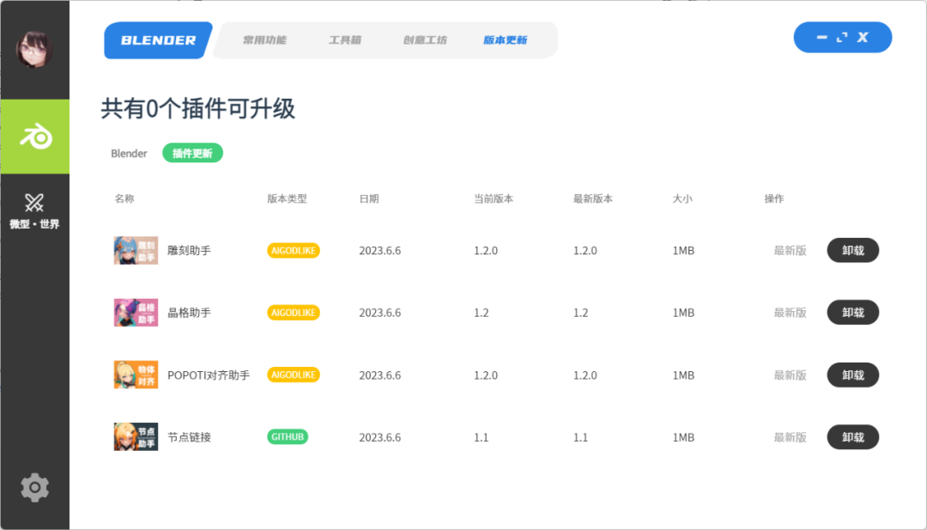Click the AIGODLIKE tag on 雕刻助手 row
The image size is (927, 530).
pos(294,250)
